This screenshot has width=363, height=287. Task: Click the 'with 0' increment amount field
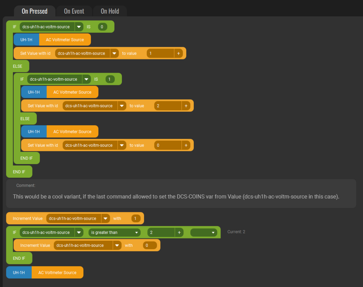click(x=150, y=245)
